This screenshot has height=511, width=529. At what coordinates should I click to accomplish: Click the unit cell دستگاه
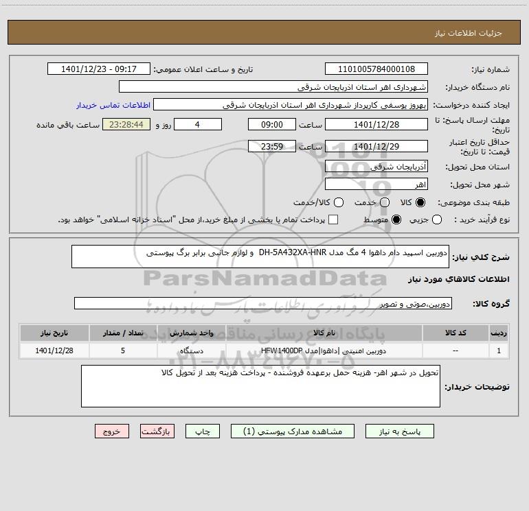[x=191, y=350]
